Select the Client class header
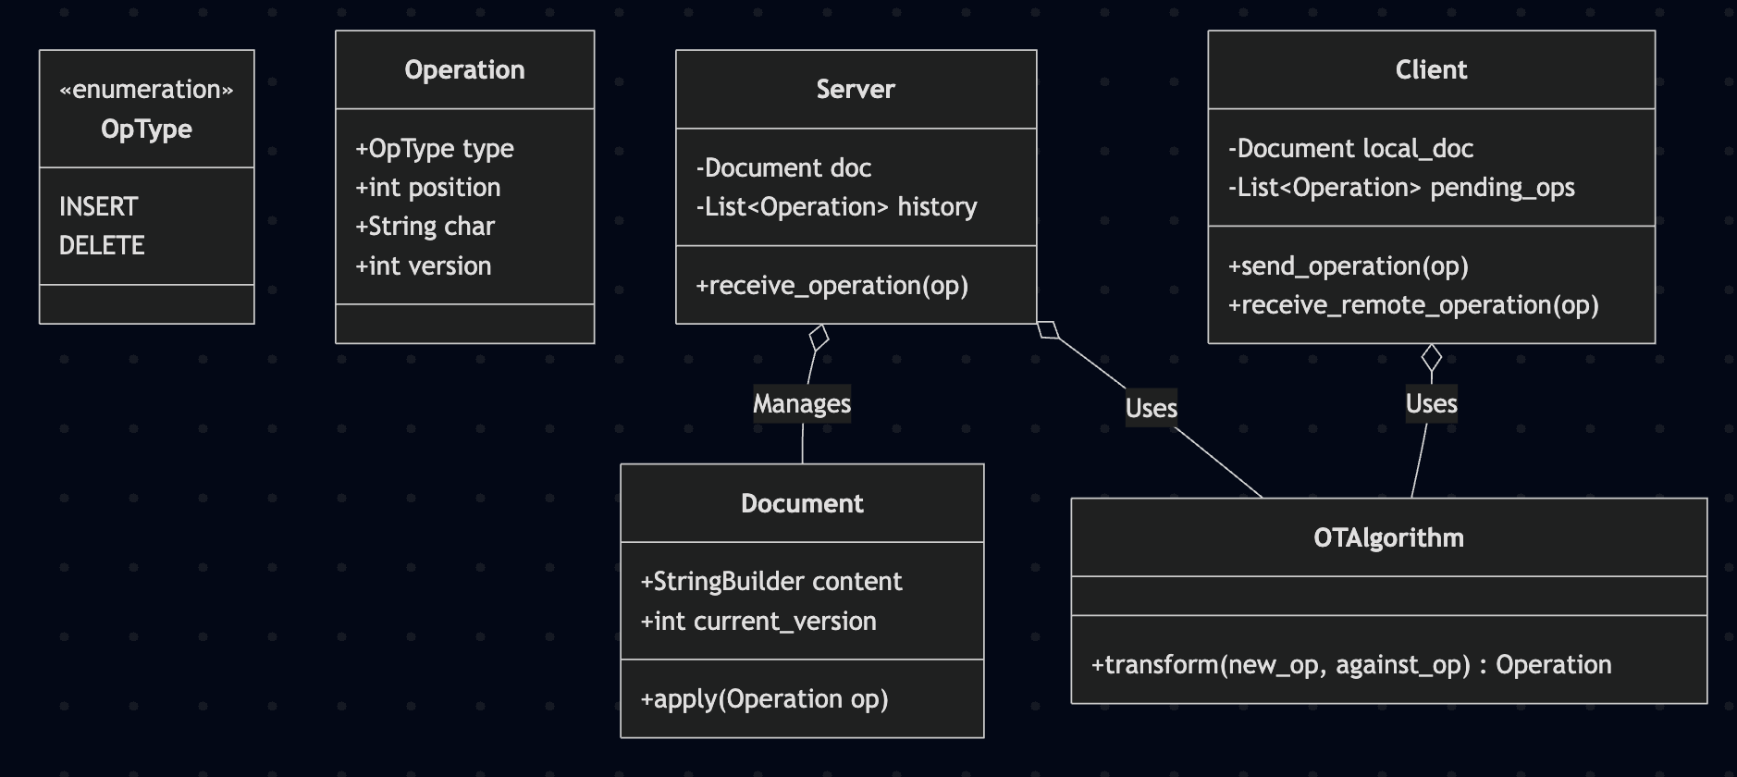Image resolution: width=1737 pixels, height=777 pixels. (1431, 70)
